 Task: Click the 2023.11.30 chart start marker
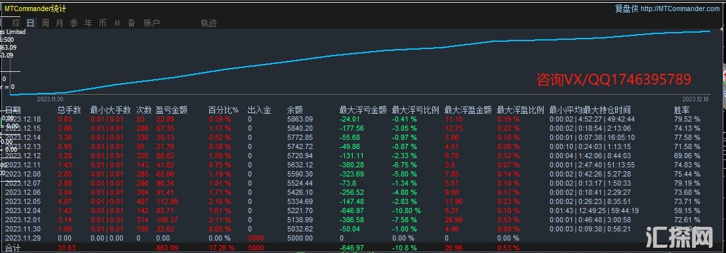[50, 99]
